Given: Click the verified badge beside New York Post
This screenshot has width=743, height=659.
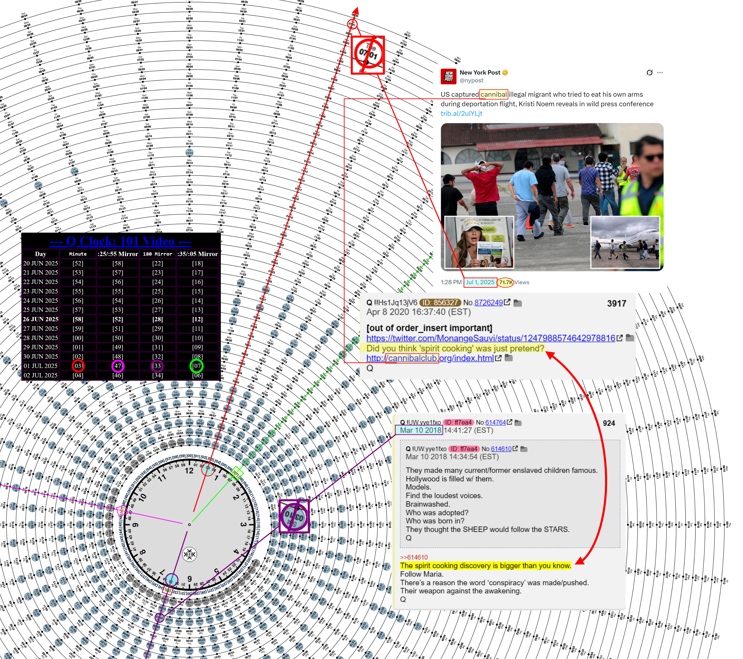Looking at the screenshot, I should point(505,73).
